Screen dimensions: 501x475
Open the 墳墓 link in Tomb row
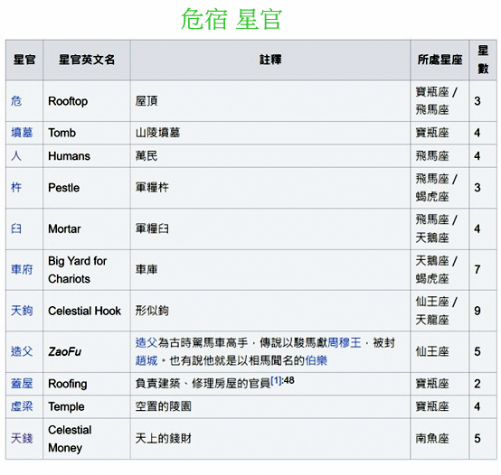22,133
